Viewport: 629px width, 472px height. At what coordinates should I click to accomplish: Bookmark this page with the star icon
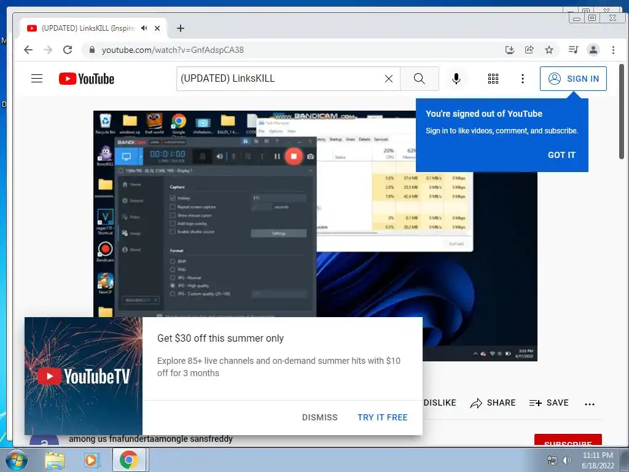(x=549, y=50)
